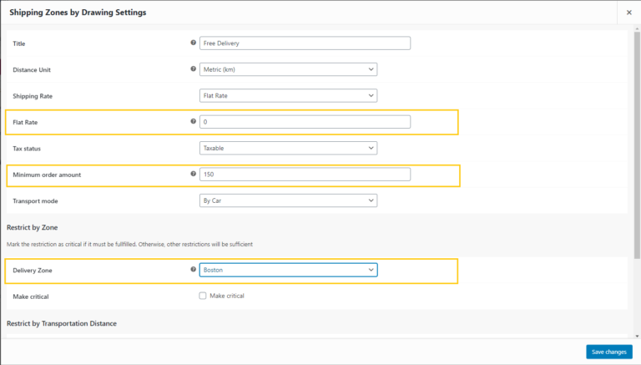This screenshot has height=365, width=641.
Task: Open the Flat Rate help tooltip icon
Action: [x=194, y=122]
